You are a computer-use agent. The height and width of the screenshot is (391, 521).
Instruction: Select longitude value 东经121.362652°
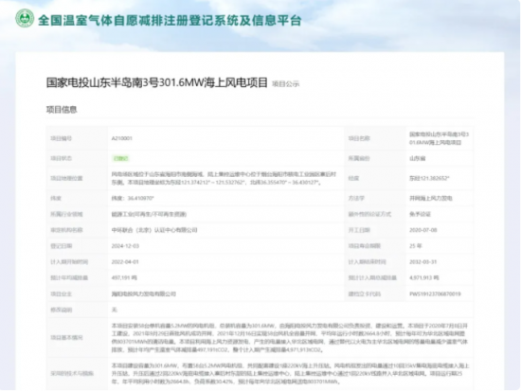point(429,178)
